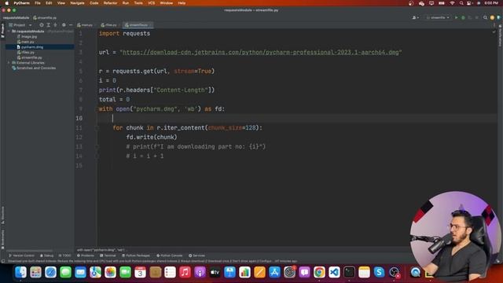Open the Debug tool window button
Image resolution: width=503 pixels, height=283 pixels.
pos(47,255)
